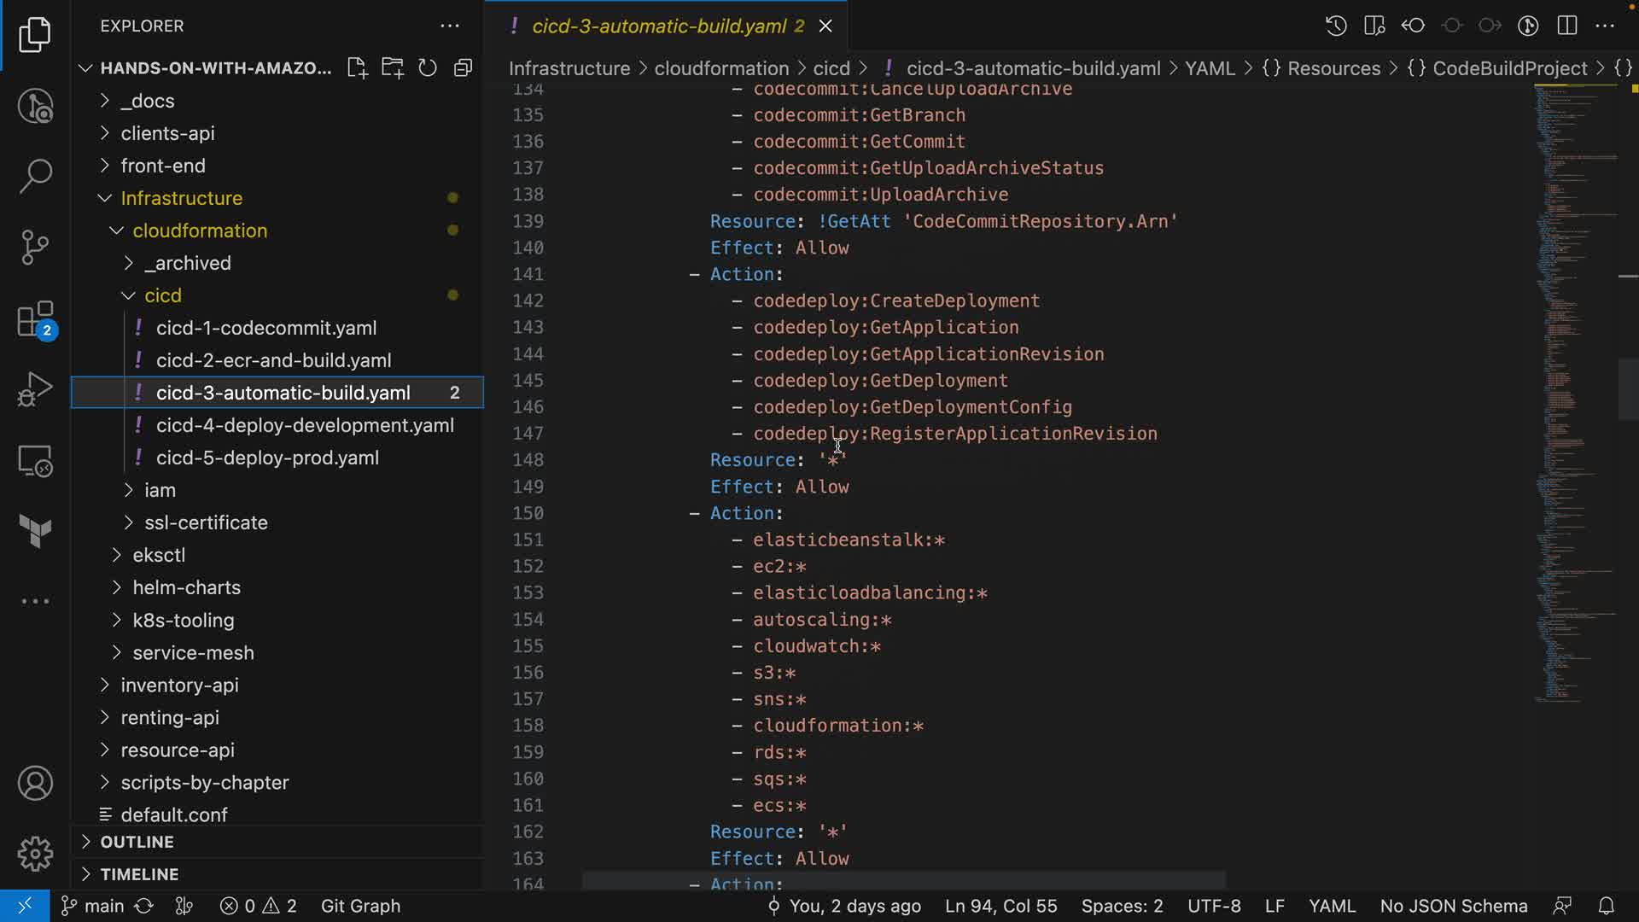The width and height of the screenshot is (1639, 922).
Task: Refresh the Explorer file tree
Action: [x=428, y=68]
